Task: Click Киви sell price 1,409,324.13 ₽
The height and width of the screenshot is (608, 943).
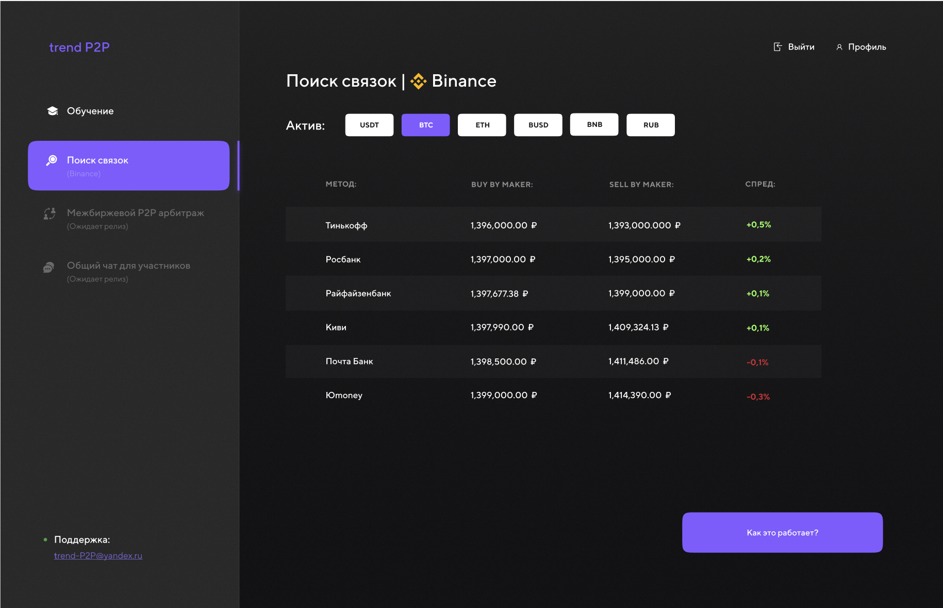Action: [638, 327]
